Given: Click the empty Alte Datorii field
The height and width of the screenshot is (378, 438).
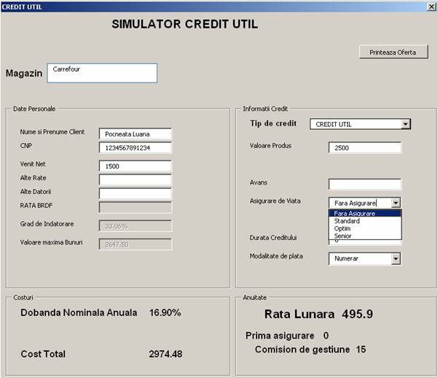Looking at the screenshot, I should click(135, 193).
